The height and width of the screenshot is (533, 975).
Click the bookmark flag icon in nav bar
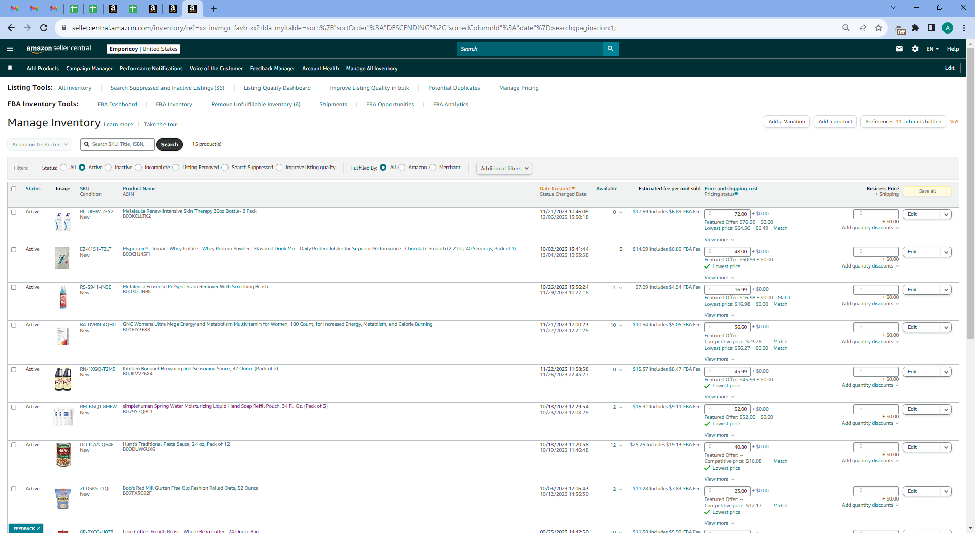click(x=10, y=68)
